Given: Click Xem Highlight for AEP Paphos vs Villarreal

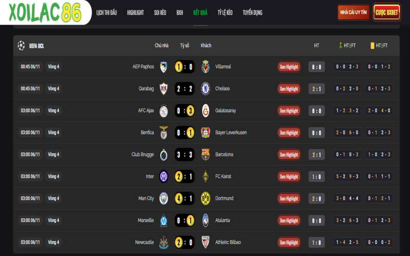Looking at the screenshot, I should (289, 67).
